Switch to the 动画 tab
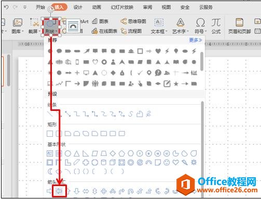The width and height of the screenshot is (261, 199). click(x=97, y=7)
